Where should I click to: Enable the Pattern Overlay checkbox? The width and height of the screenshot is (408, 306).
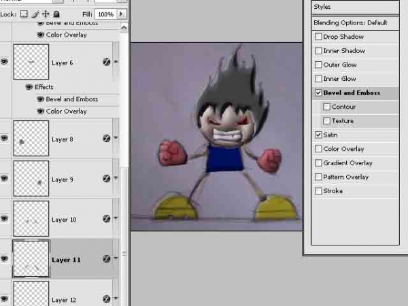318,177
